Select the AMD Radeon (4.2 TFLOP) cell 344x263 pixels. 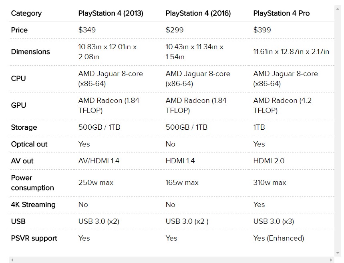tap(282, 105)
